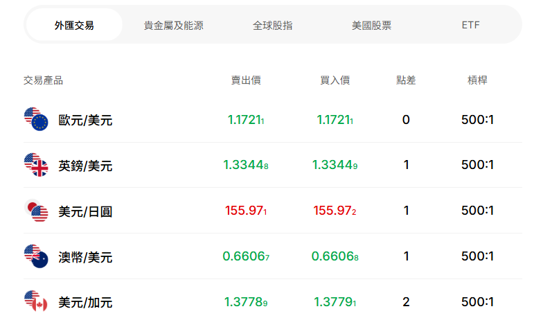Click the 500:1 leverage for 澳幣/美元

477,256
